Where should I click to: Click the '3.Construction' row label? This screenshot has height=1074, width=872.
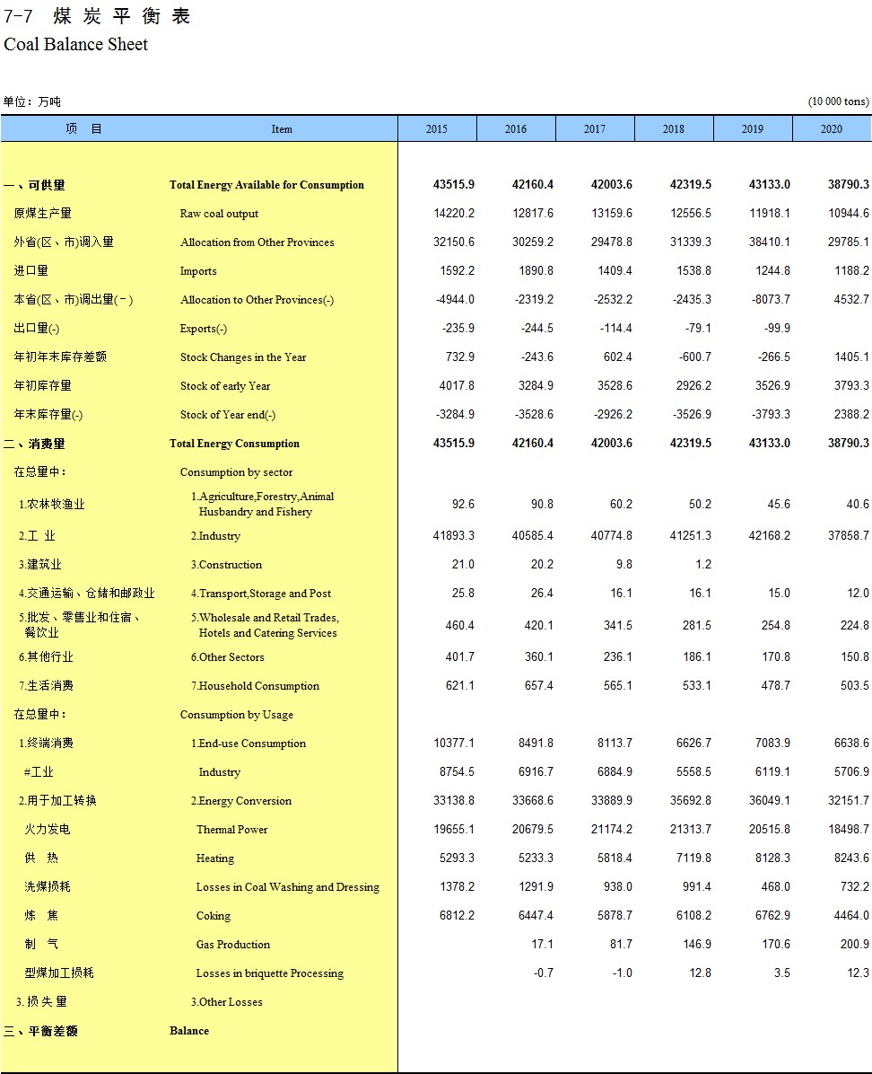(x=227, y=565)
